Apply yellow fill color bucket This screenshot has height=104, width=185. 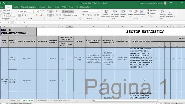coord(36,15)
